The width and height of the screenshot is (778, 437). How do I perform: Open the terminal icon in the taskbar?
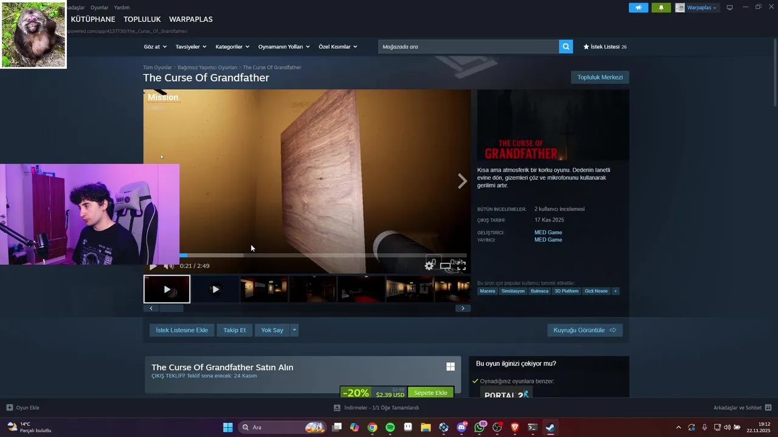[532, 427]
